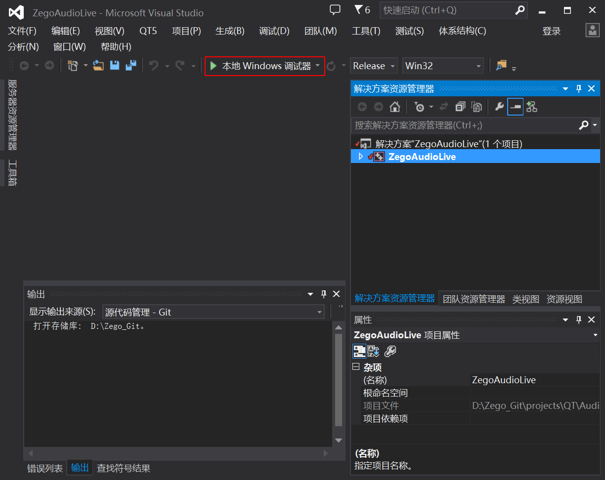
Task: Click the Find in Files icon in the toolbar
Action: 501,66
